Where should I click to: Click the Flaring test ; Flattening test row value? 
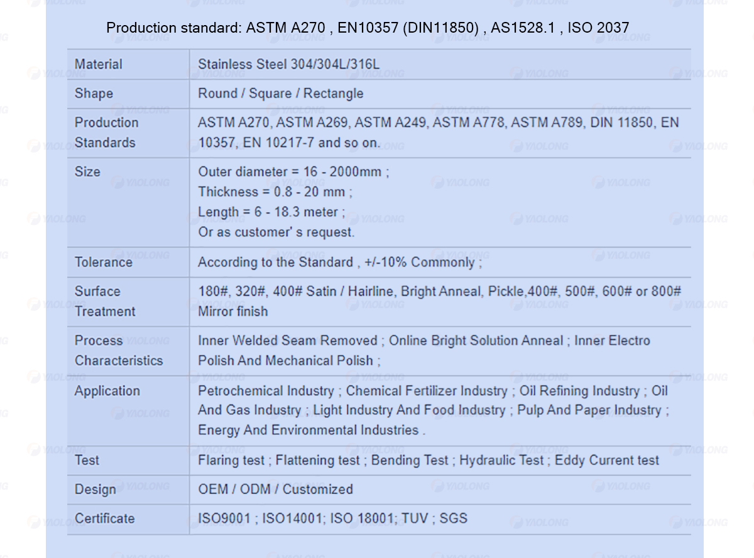(x=429, y=460)
